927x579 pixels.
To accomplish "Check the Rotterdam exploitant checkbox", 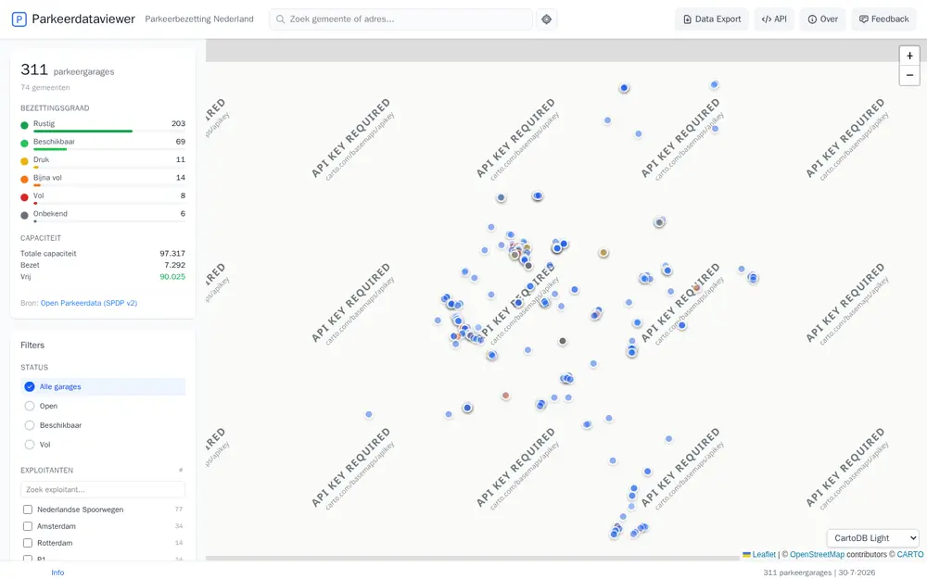I will point(28,542).
